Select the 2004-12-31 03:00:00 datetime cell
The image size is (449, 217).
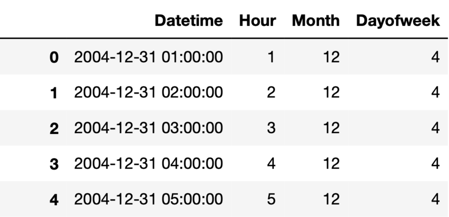pos(148,128)
